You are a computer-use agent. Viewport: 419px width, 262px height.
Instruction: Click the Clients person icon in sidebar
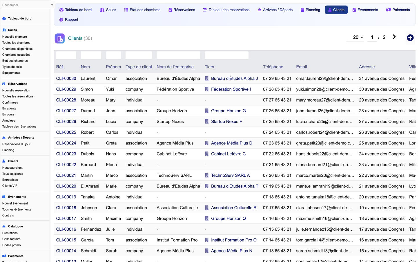(x=4, y=161)
